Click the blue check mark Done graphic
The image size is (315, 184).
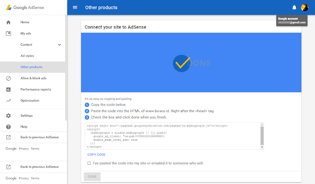(x=182, y=63)
